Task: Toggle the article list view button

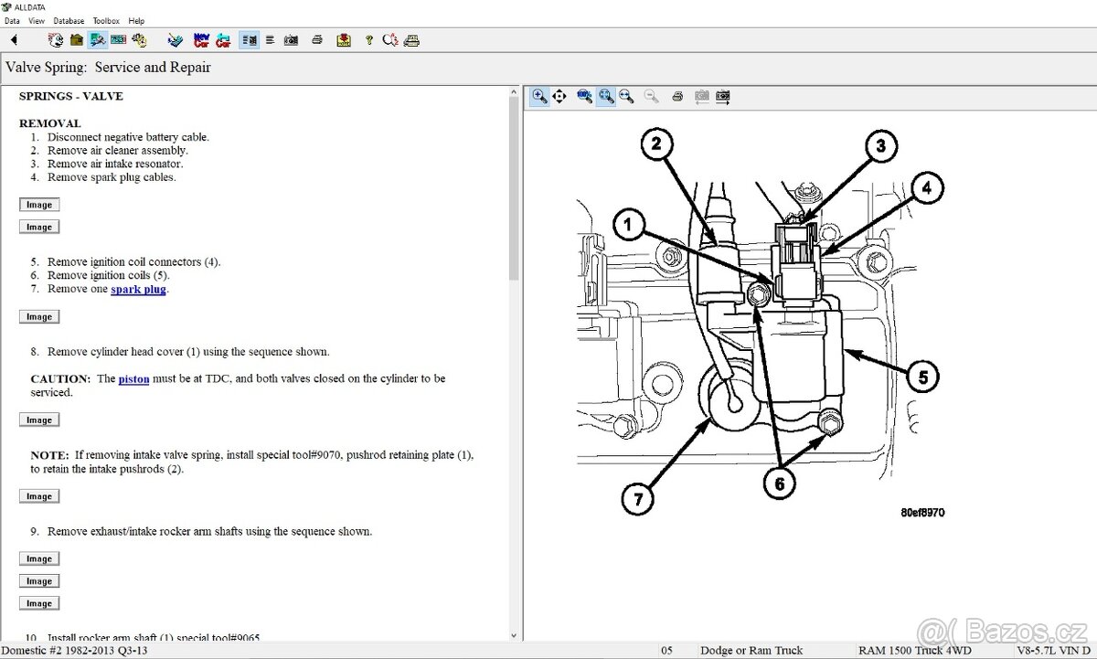Action: (248, 39)
